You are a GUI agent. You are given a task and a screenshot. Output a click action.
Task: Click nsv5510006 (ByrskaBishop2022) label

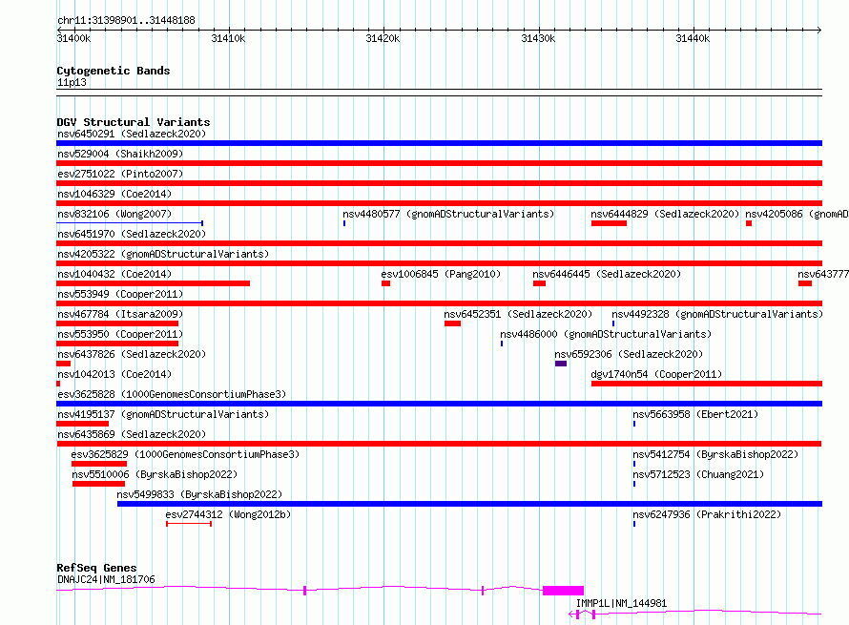tap(155, 474)
